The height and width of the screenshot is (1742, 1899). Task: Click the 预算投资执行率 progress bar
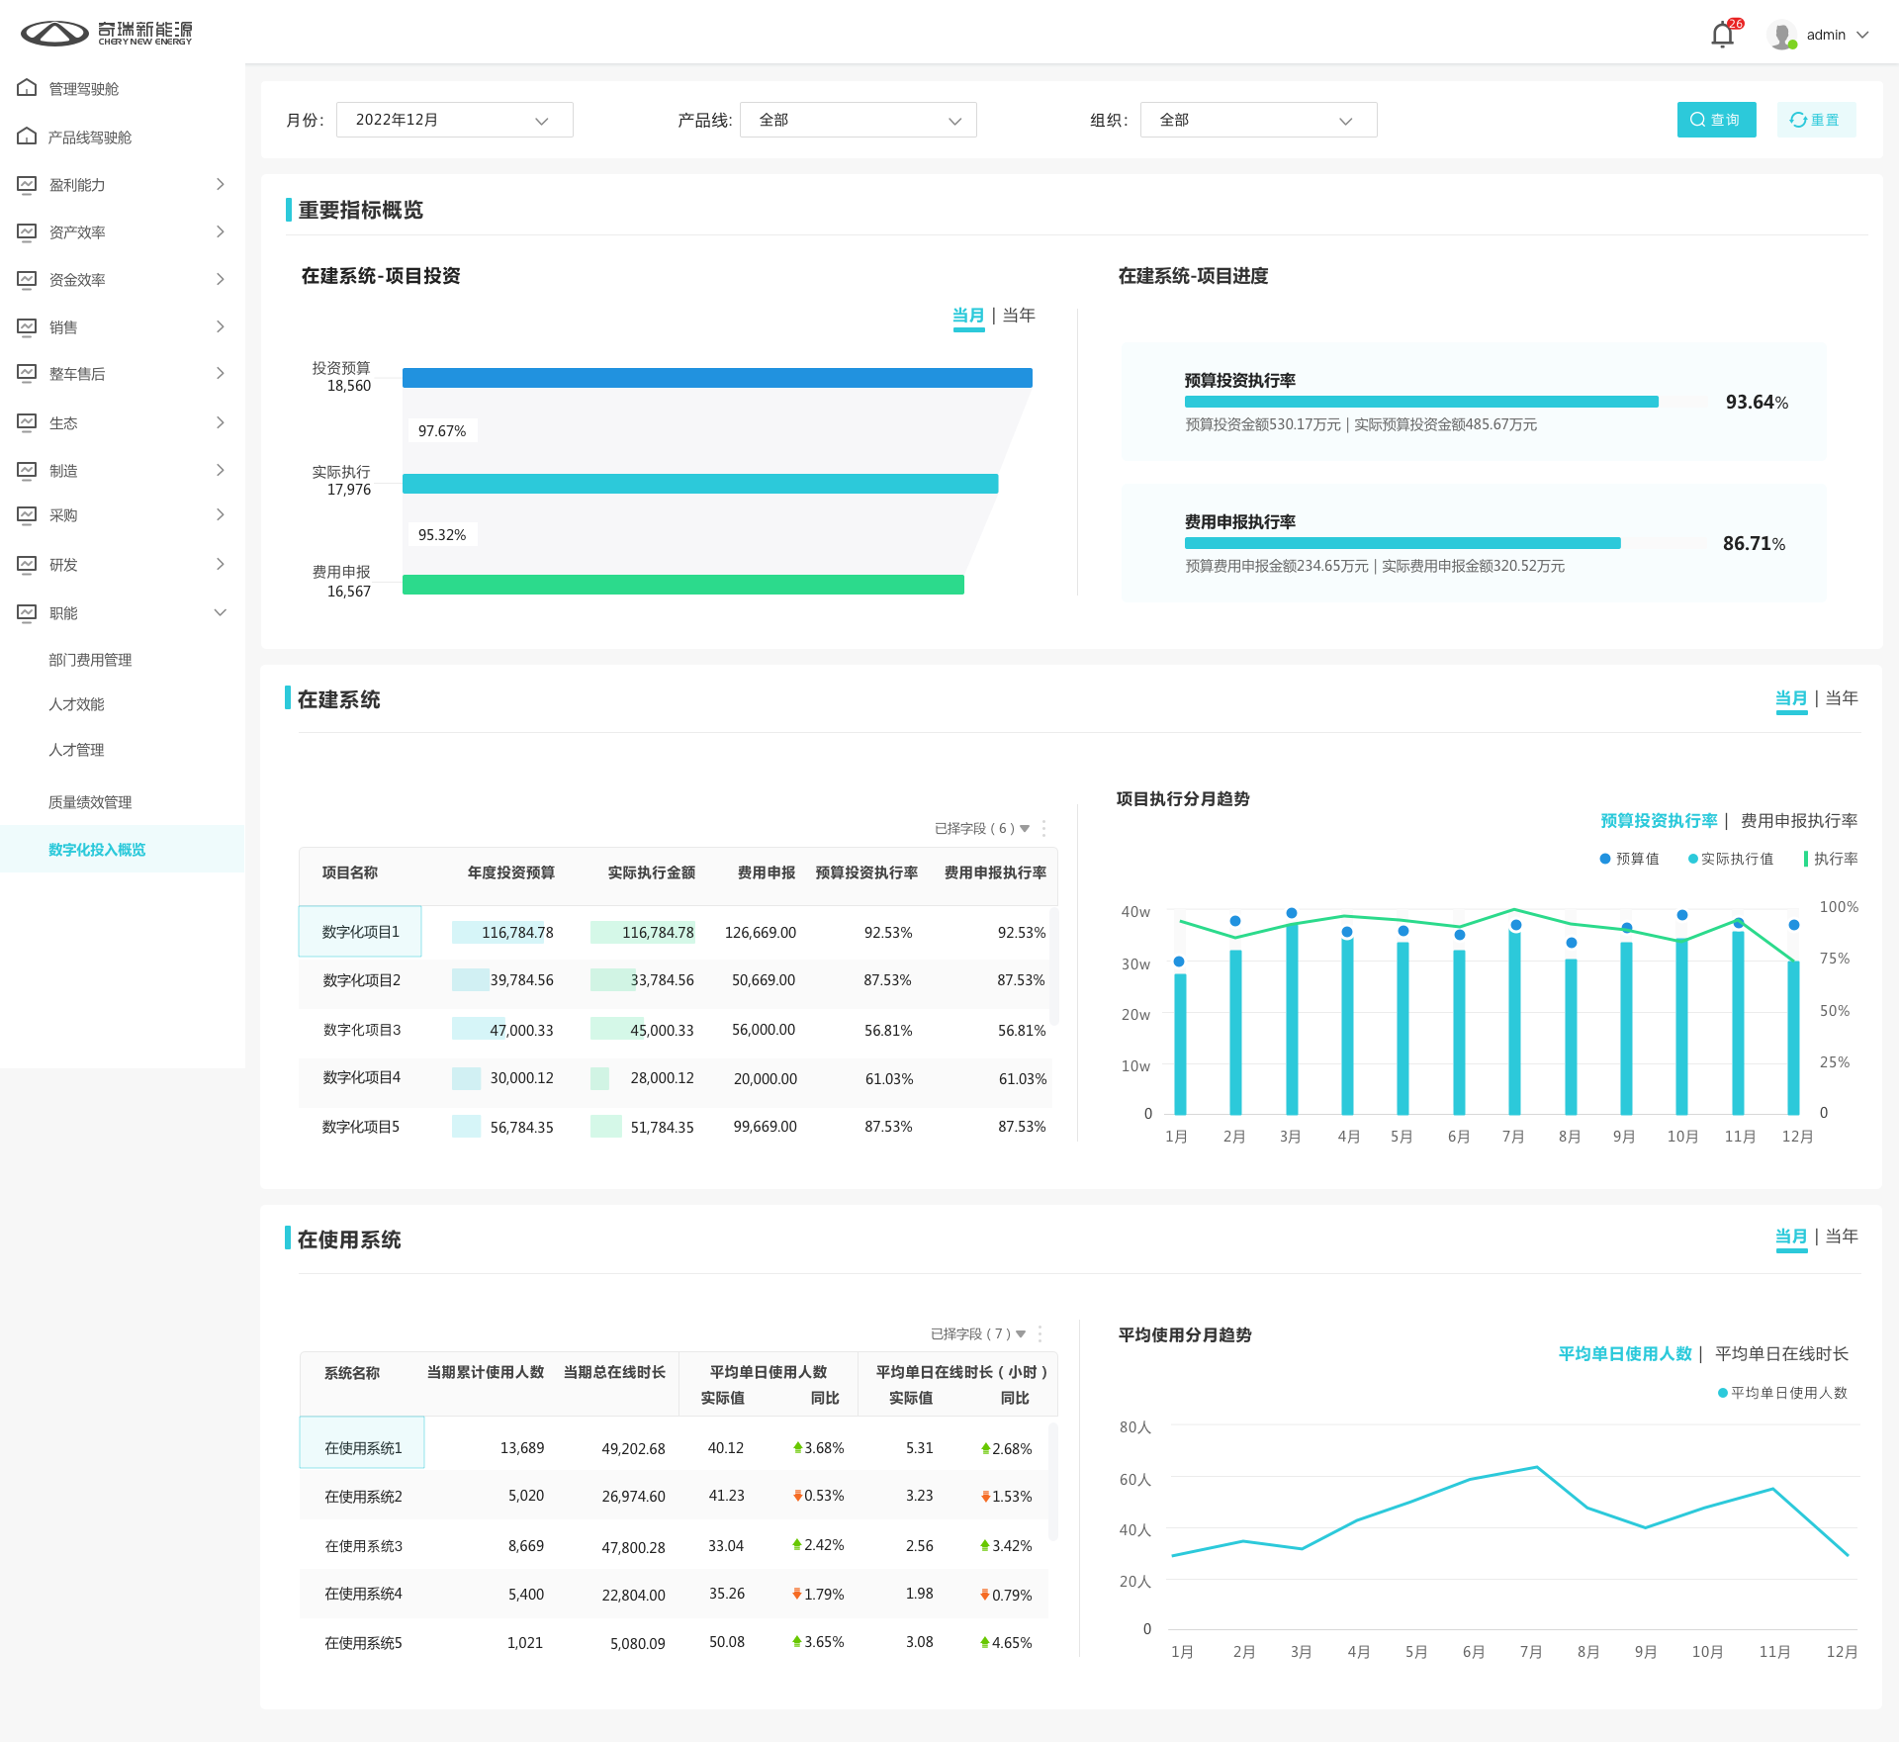pyautogui.click(x=1446, y=402)
